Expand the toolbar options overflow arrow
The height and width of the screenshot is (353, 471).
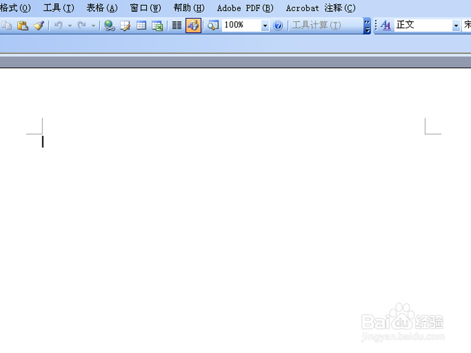pos(367,26)
